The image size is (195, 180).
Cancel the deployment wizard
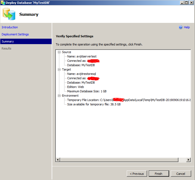tap(181, 174)
